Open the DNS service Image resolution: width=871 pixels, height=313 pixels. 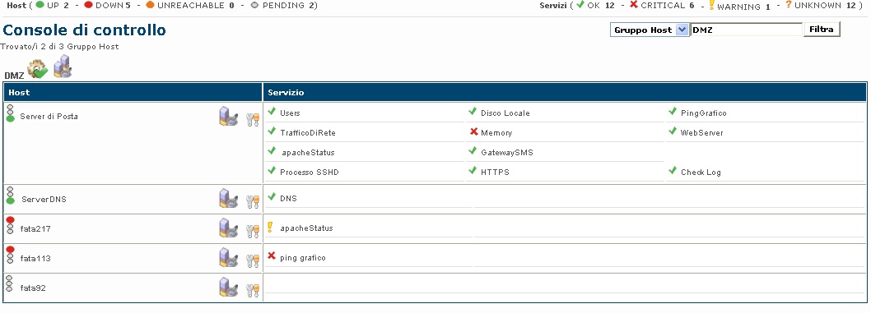tap(288, 198)
